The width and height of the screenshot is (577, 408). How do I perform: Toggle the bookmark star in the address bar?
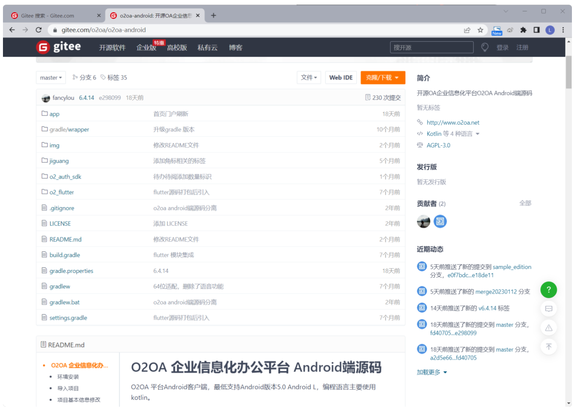(x=480, y=30)
